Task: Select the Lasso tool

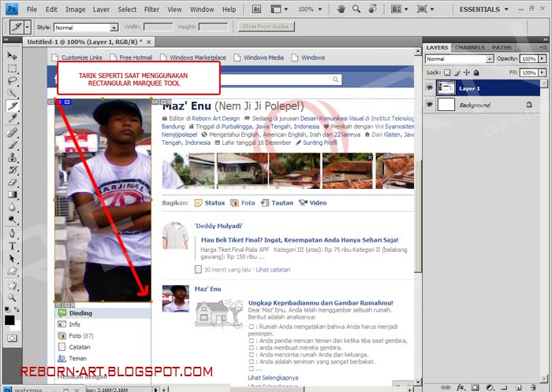Action: coord(12,81)
